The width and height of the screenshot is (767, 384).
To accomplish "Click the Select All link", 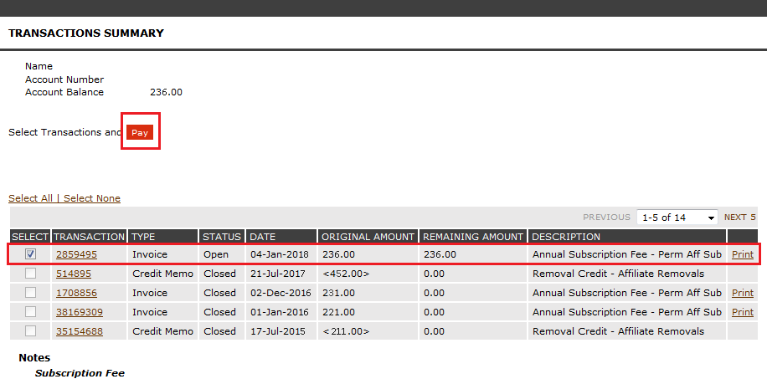I will tap(30, 198).
